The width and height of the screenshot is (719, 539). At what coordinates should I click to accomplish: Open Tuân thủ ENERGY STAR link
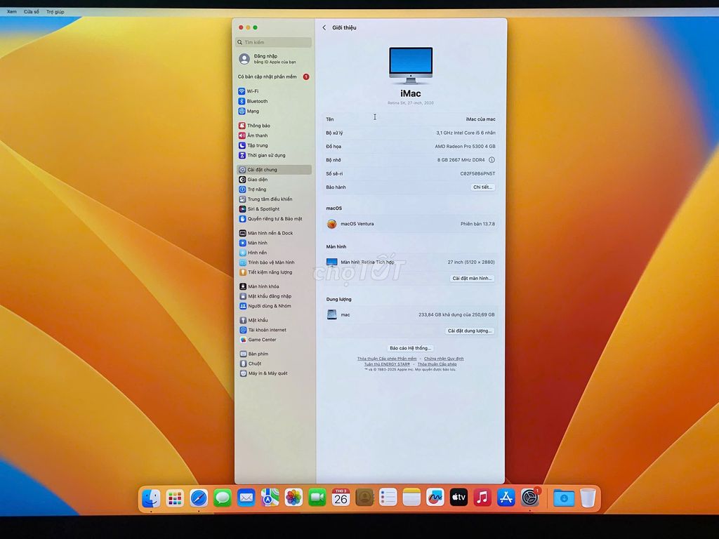(x=387, y=364)
